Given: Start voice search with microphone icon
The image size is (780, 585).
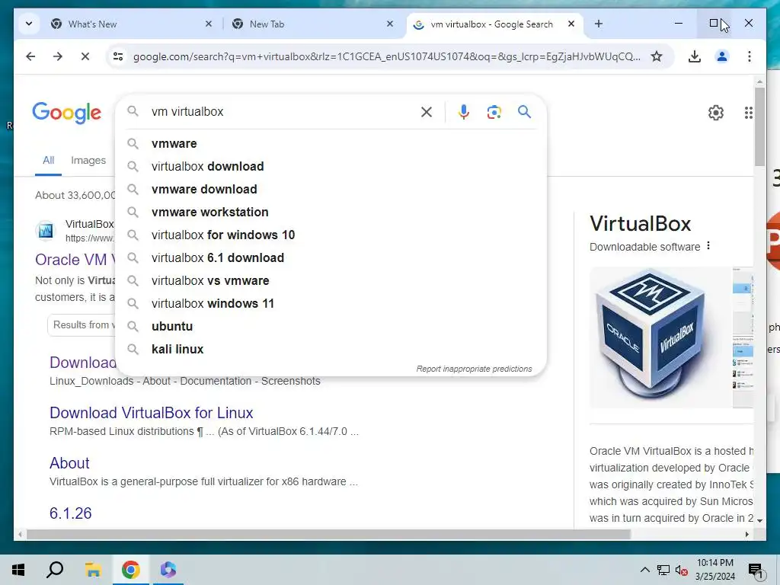Looking at the screenshot, I should [464, 112].
